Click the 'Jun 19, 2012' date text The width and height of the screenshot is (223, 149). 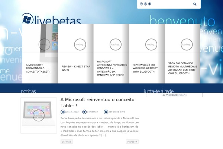72,112
